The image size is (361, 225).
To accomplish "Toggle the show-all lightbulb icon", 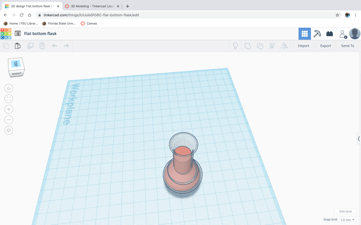I will click(235, 46).
